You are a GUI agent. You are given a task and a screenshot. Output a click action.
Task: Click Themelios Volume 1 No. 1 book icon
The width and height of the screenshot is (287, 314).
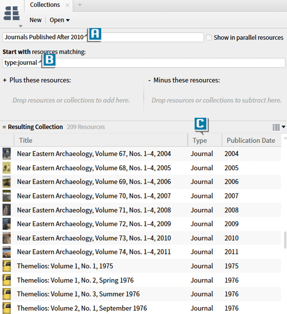[x=7, y=266]
